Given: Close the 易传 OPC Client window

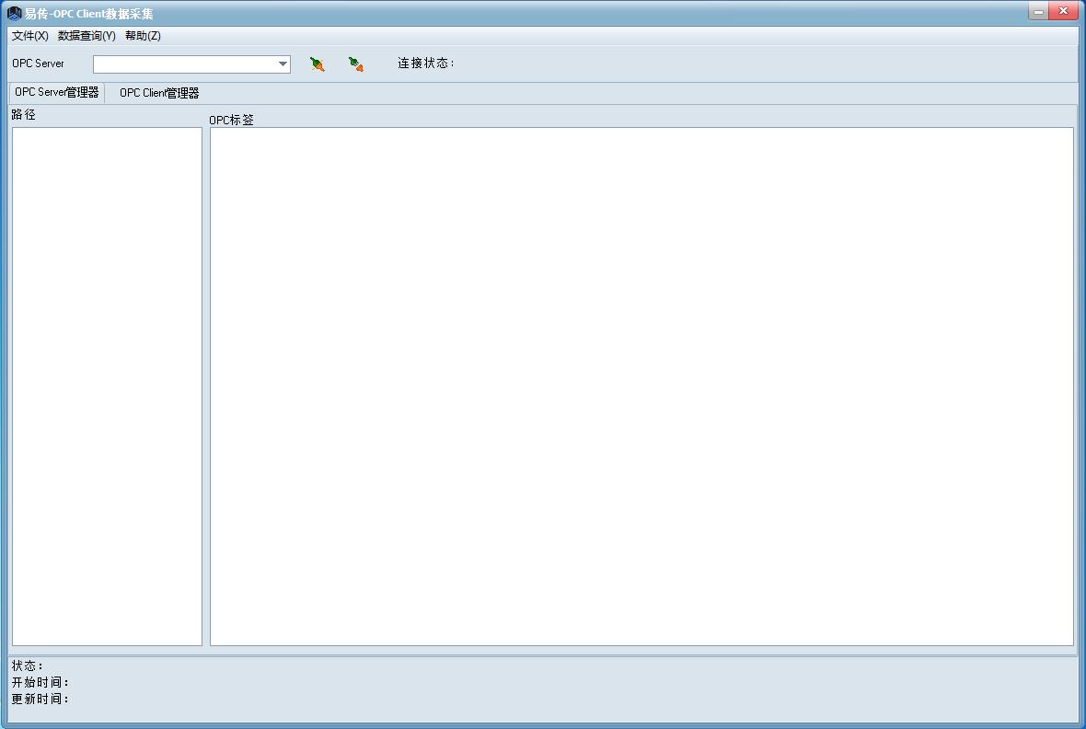Looking at the screenshot, I should point(1065,12).
